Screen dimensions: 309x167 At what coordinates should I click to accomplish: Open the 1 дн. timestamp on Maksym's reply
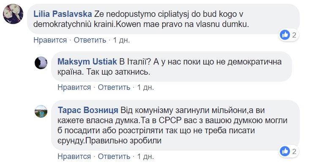click(x=145, y=87)
